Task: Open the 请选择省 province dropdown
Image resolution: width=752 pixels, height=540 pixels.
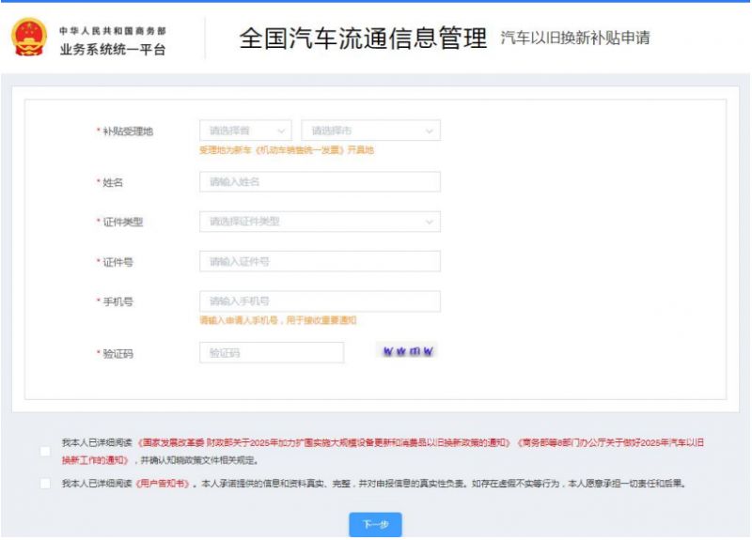Action: point(245,131)
